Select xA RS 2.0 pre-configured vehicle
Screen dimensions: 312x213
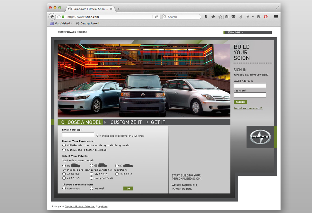point(64,174)
